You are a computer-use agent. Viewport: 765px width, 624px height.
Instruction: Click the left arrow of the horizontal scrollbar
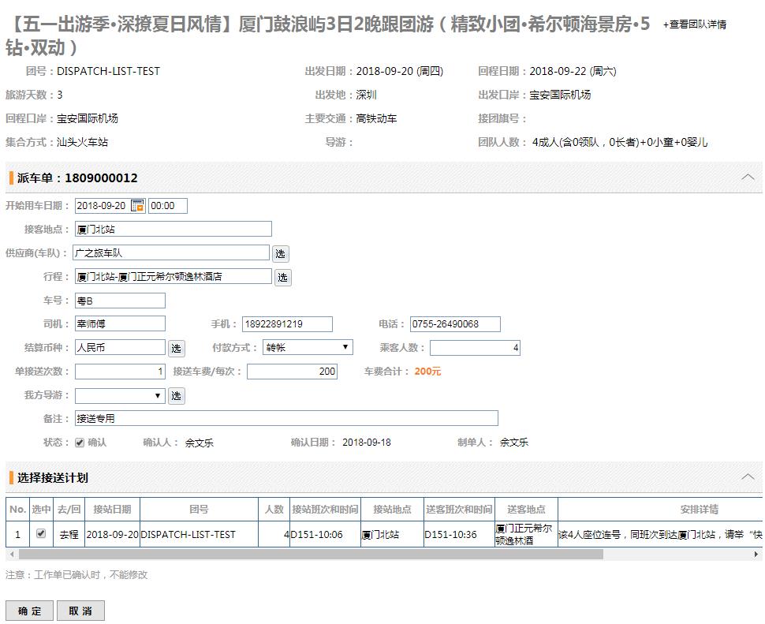[12, 555]
